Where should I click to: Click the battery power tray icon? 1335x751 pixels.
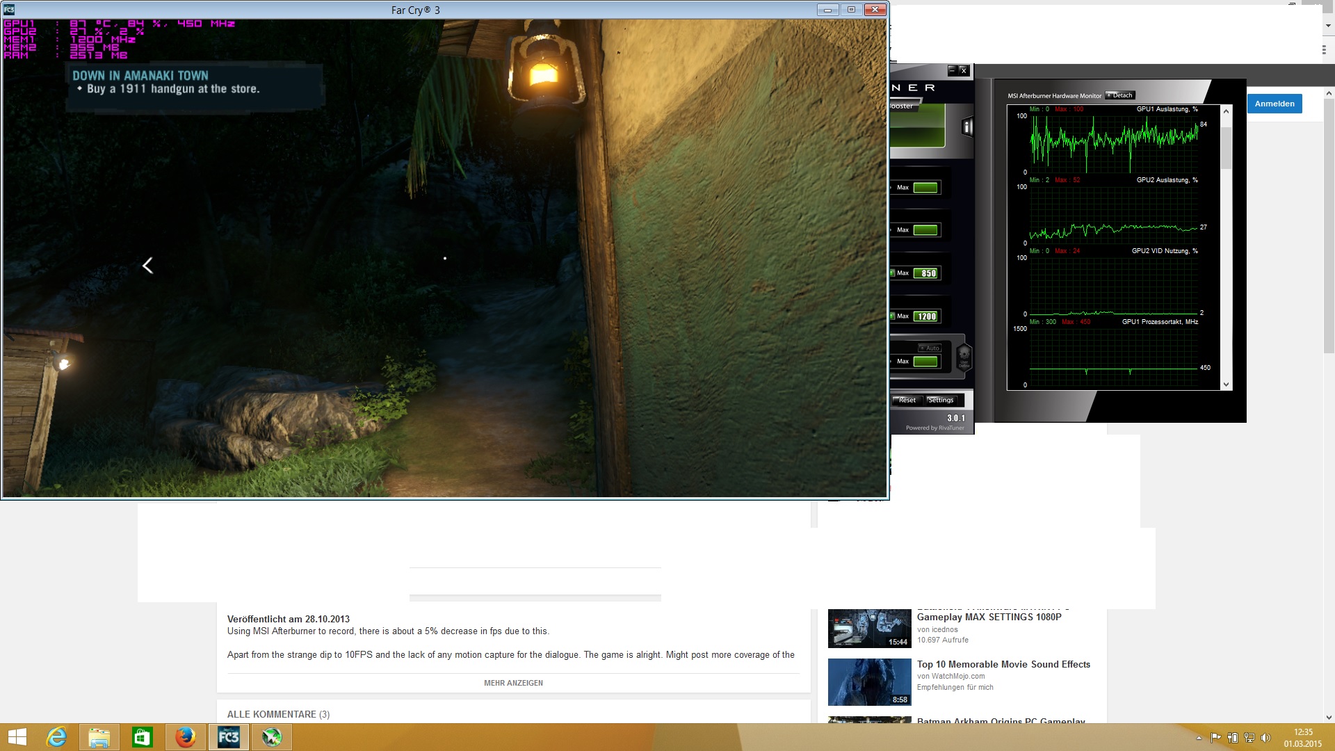1232,738
